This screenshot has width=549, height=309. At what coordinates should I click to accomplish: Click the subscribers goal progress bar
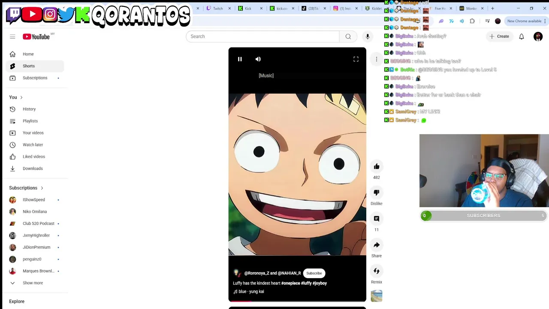(483, 215)
